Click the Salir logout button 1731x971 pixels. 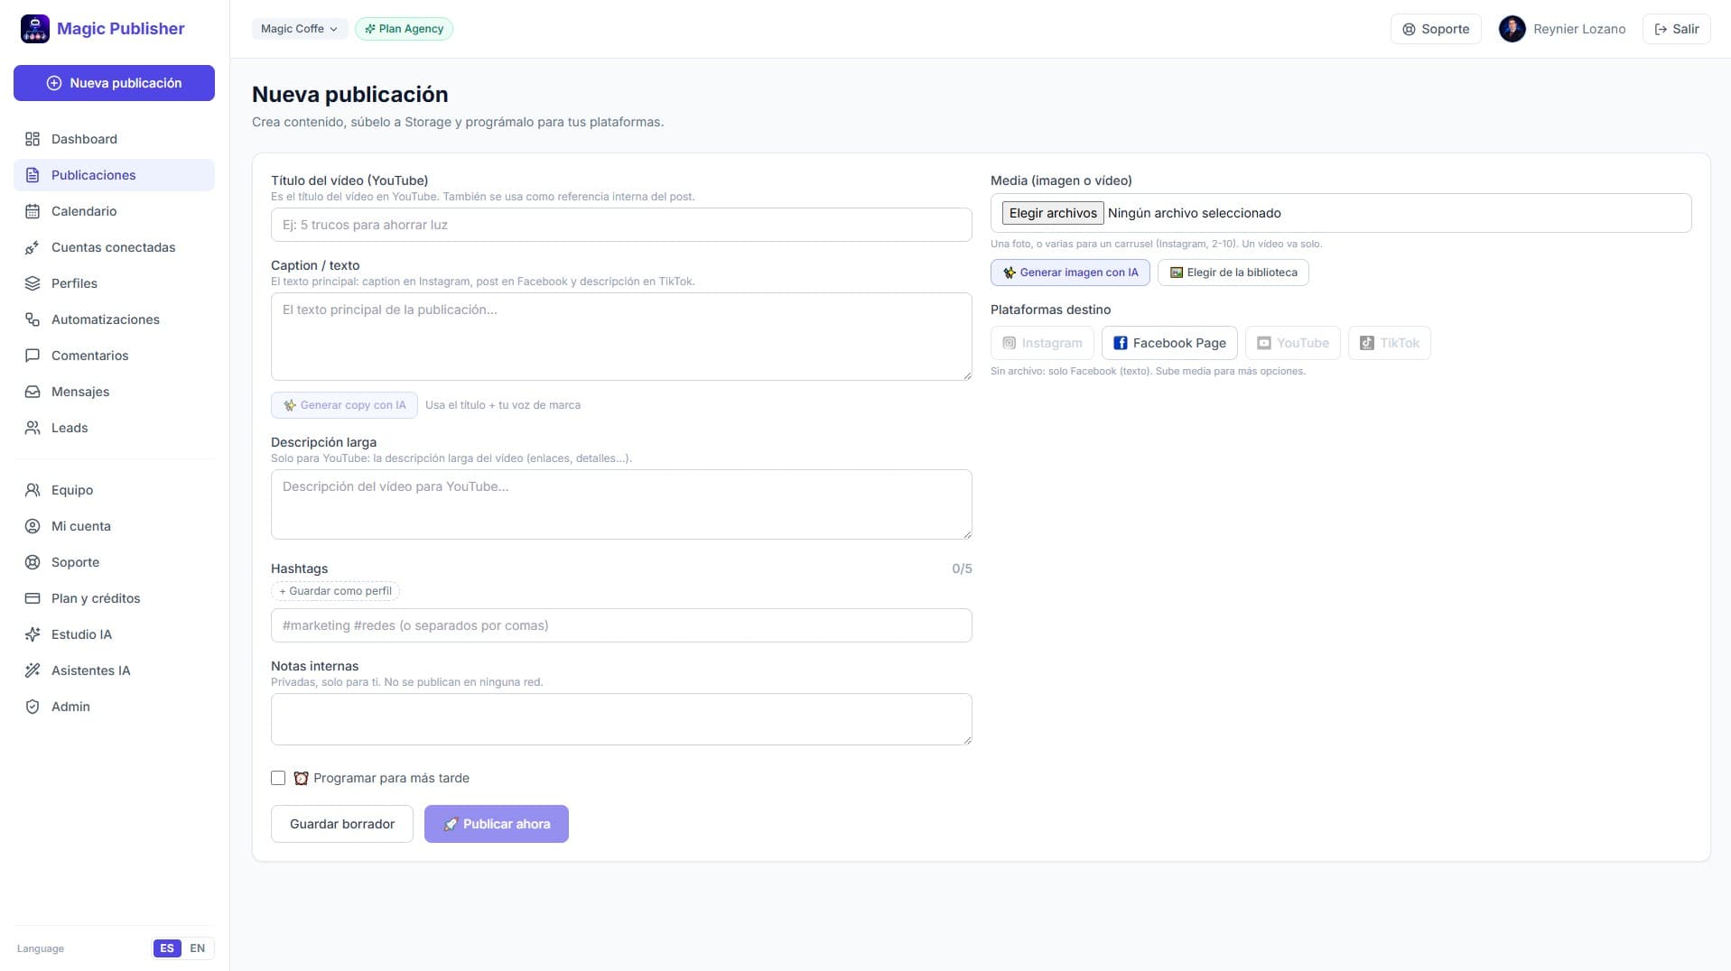coord(1676,29)
